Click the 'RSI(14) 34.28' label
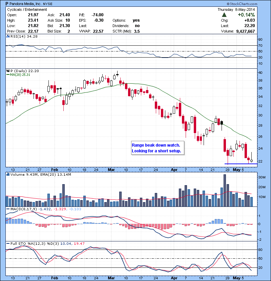This screenshot has height=281, width=271. [x=24, y=36]
